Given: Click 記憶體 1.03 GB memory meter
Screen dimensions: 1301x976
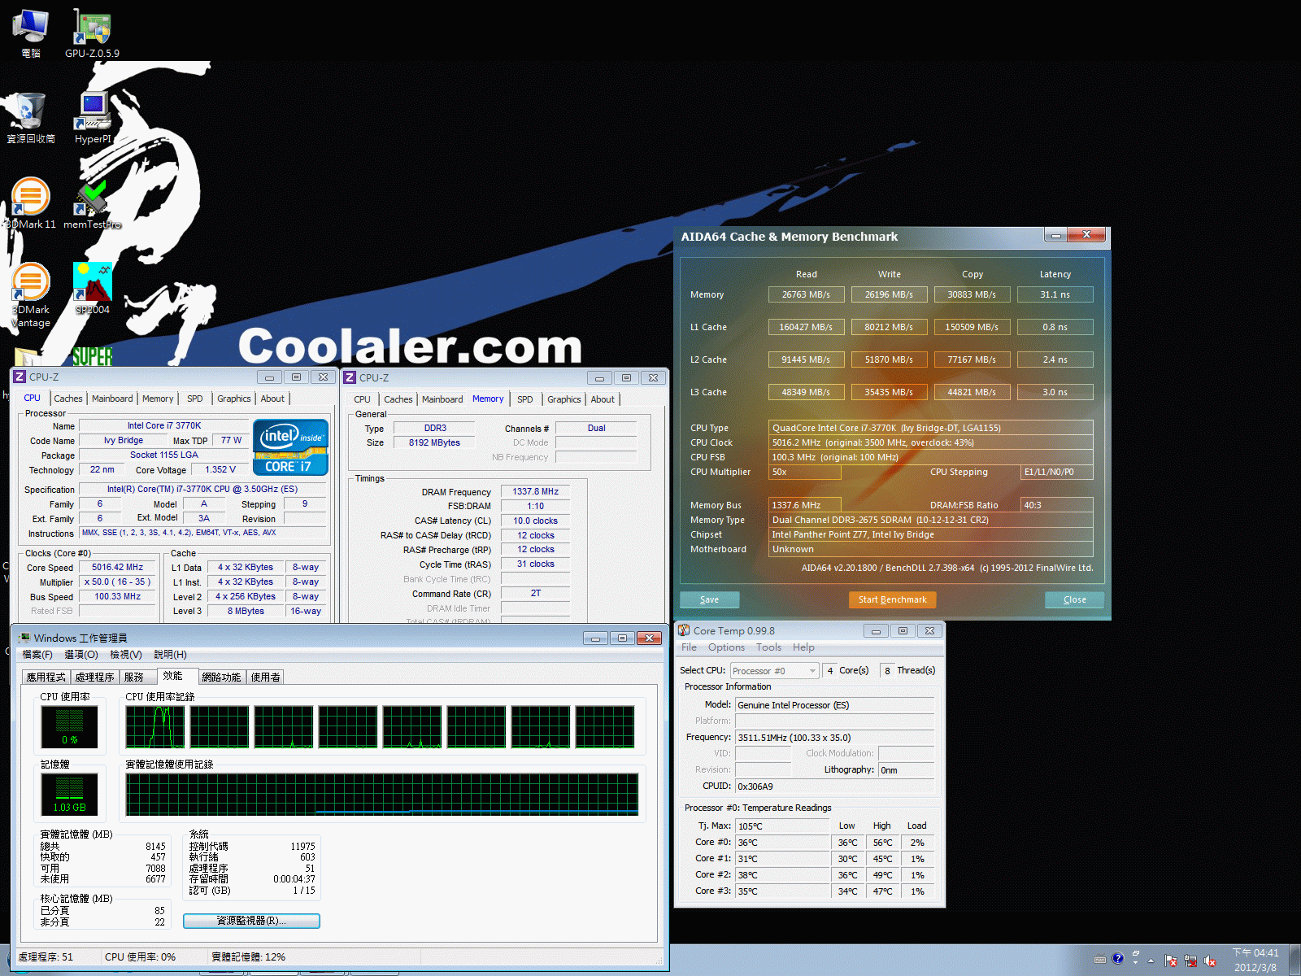Looking at the screenshot, I should 69,794.
